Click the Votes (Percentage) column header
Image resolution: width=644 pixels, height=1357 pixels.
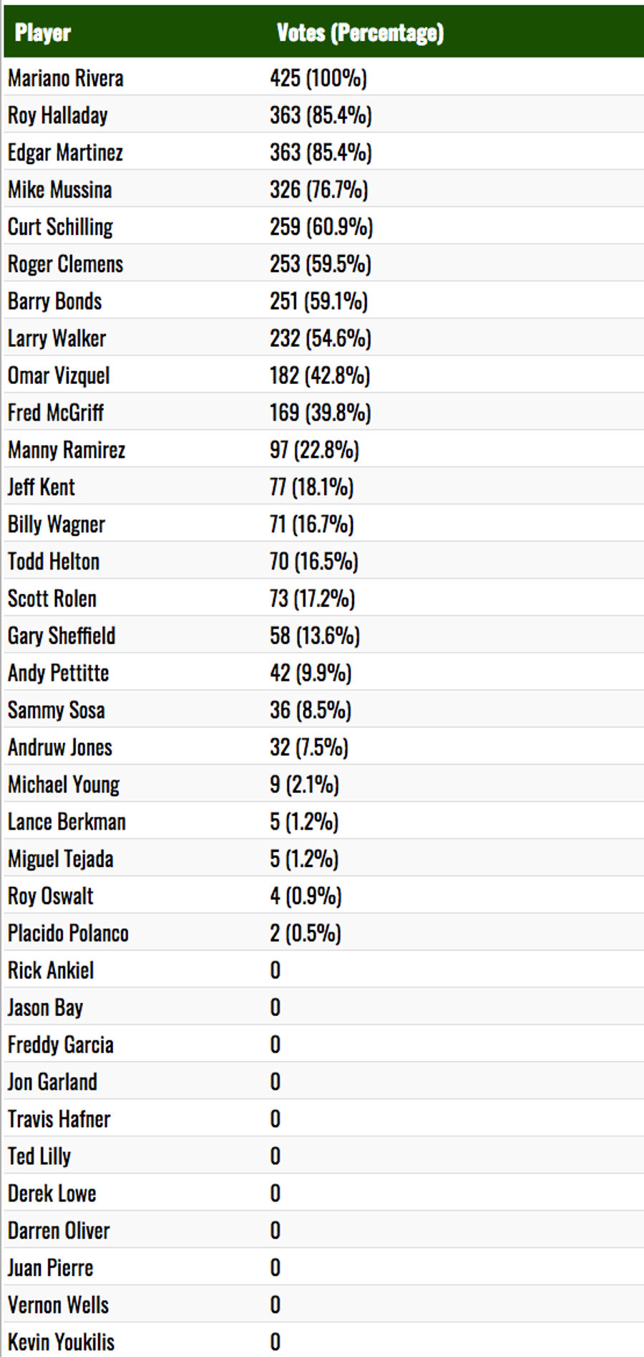point(360,33)
